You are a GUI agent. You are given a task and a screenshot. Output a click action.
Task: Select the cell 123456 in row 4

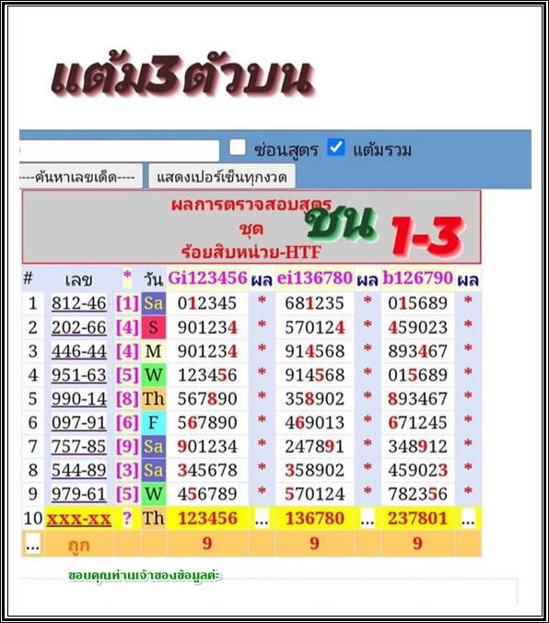pos(207,375)
